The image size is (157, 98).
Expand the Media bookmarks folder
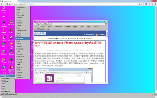pos(50,27)
